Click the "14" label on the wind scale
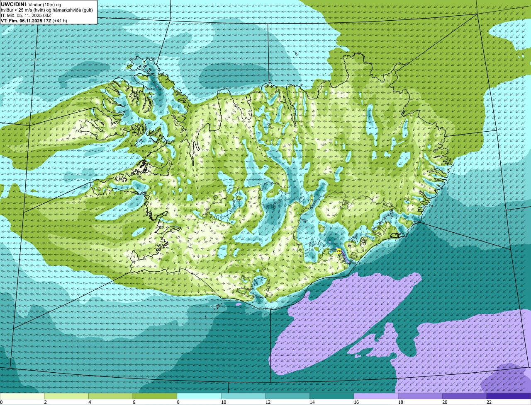The width and height of the screenshot is (531, 405). 312,402
